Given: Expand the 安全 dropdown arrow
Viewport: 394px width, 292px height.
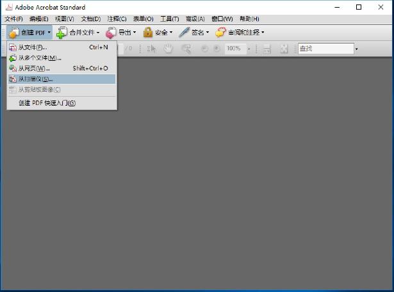Looking at the screenshot, I should [171, 33].
